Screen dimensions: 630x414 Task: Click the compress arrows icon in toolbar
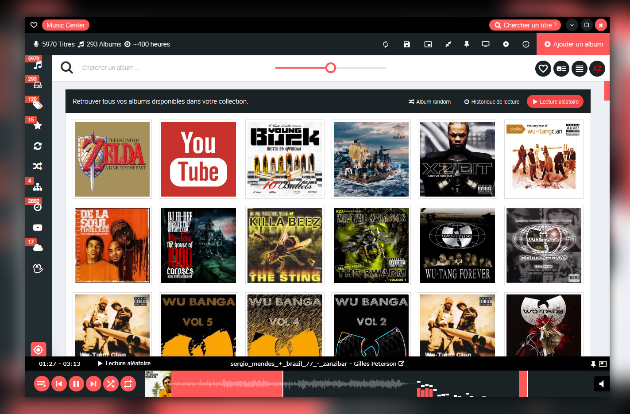point(448,44)
